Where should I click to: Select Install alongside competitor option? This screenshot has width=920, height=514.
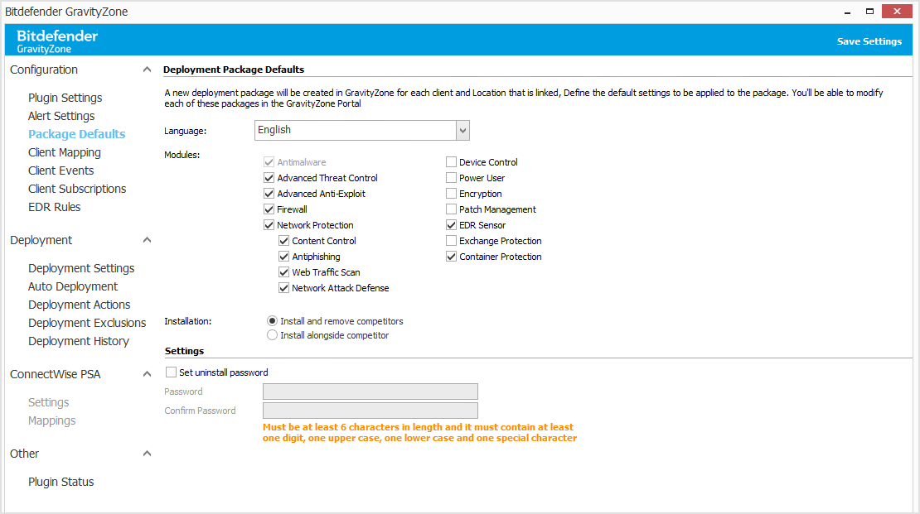click(272, 334)
